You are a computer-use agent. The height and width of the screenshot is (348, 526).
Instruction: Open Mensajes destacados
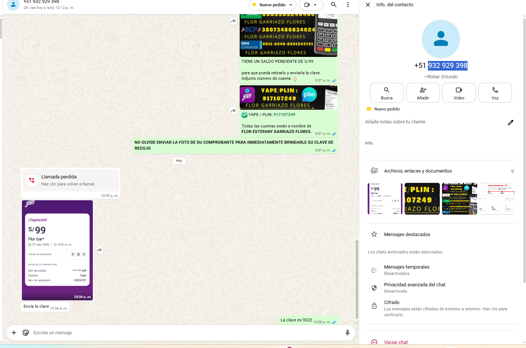click(407, 235)
